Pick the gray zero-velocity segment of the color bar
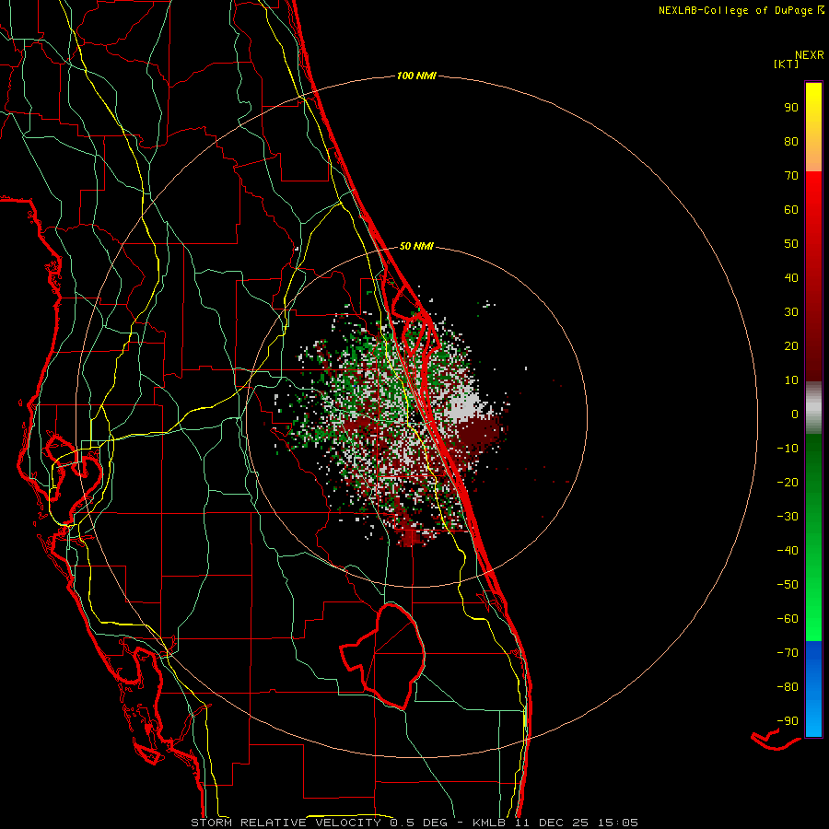829x829 pixels. (x=813, y=408)
